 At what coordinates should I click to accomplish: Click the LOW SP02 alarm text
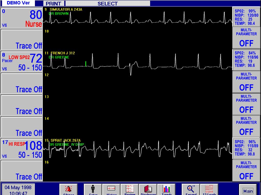[x=19, y=57]
